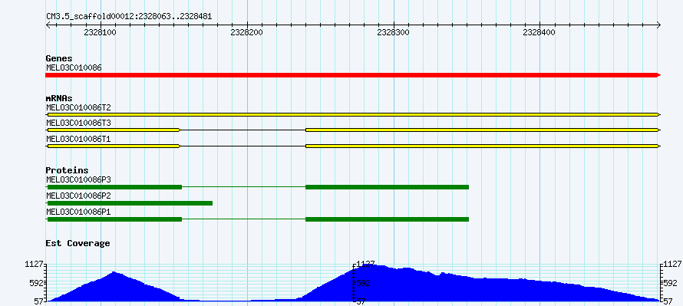Collapse the mRNAs track heading

click(x=59, y=98)
